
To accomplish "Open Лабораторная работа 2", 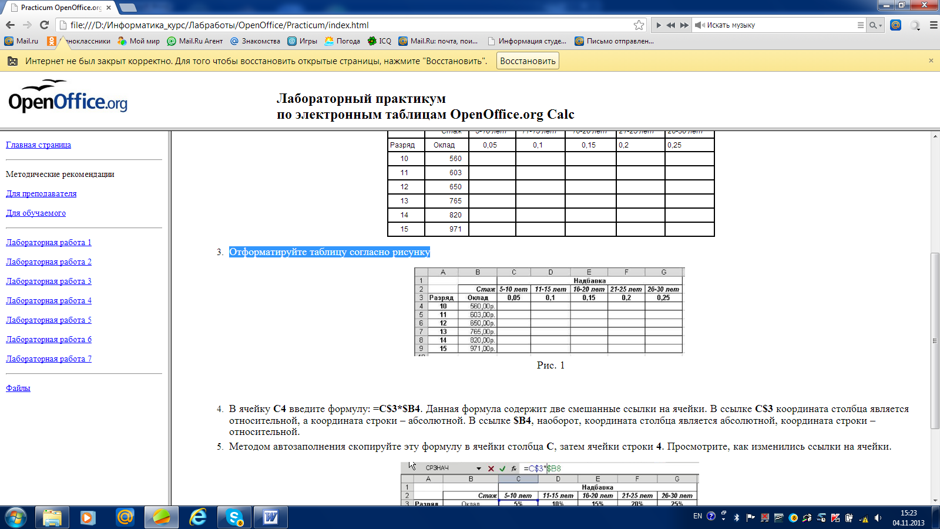I will (49, 262).
